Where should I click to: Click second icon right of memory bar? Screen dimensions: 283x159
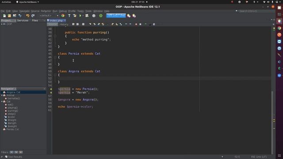coord(134,16)
